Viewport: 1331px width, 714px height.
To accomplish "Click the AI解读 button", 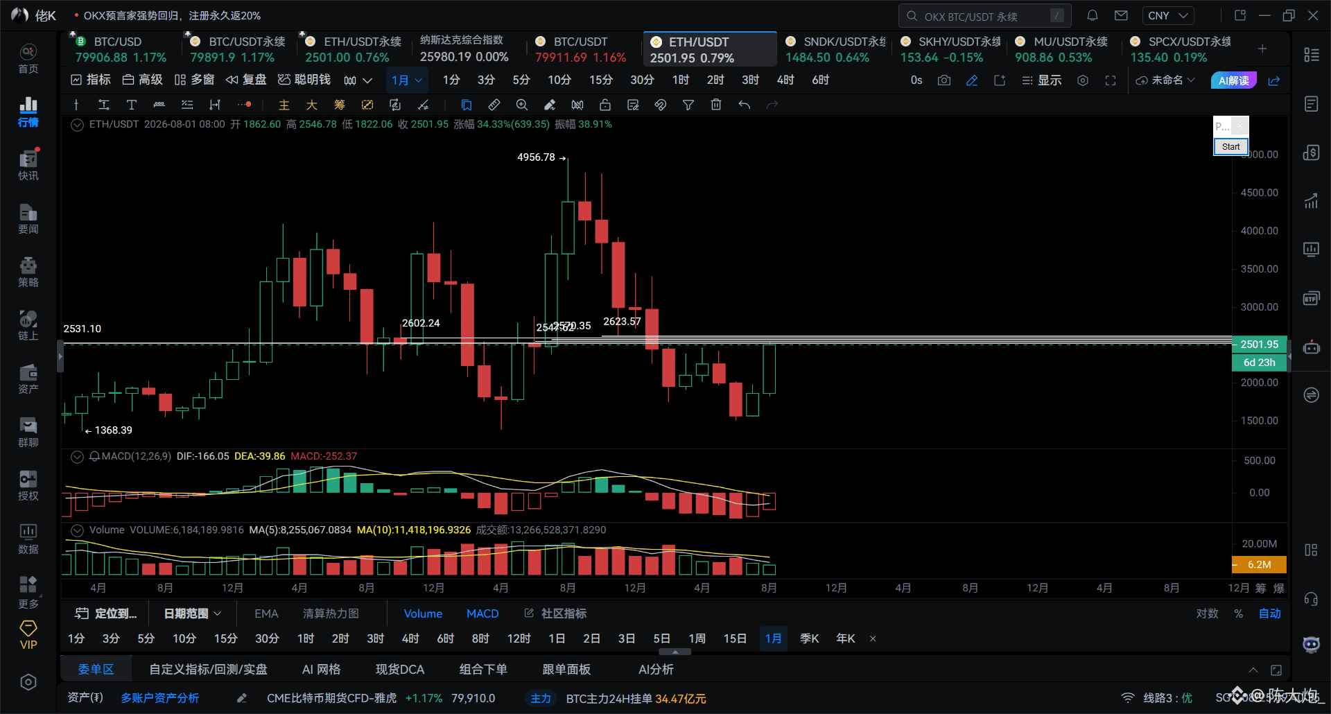I will pyautogui.click(x=1233, y=80).
